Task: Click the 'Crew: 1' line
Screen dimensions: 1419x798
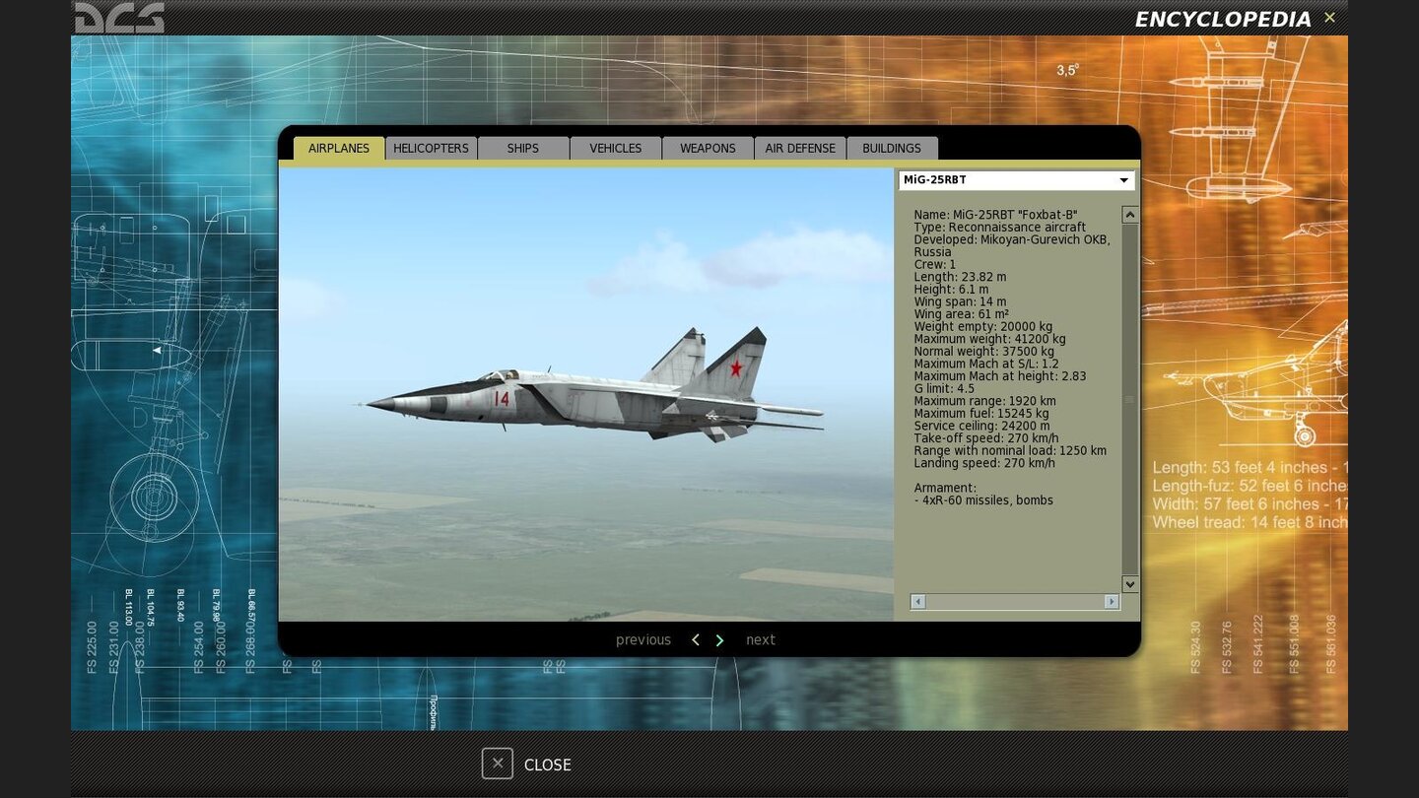Action: pyautogui.click(x=934, y=265)
